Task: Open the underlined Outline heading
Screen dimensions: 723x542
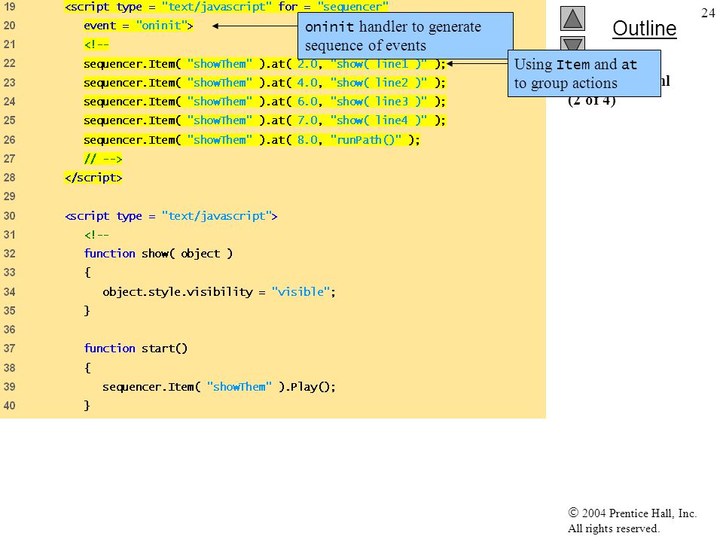Action: tap(645, 29)
